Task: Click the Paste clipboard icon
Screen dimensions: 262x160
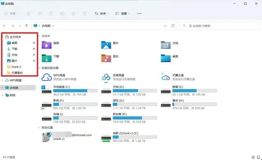Action: click(x=51, y=13)
